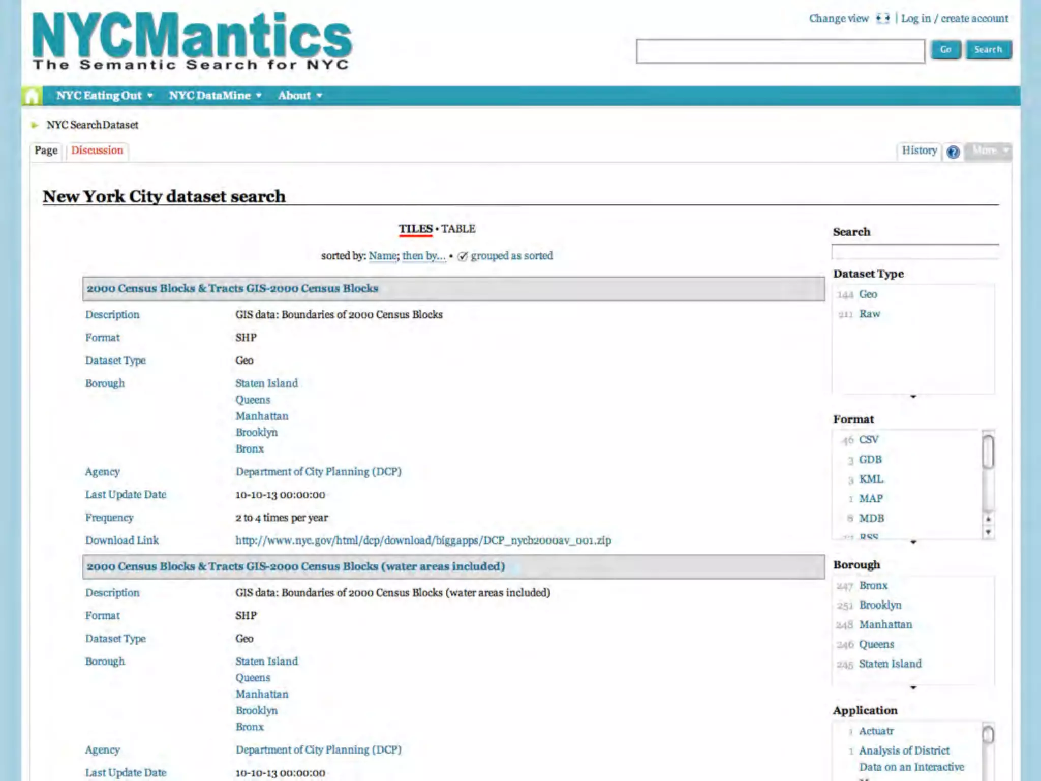Click the blue help question-mark icon
Viewport: 1041px width, 781px height.
coord(953,152)
